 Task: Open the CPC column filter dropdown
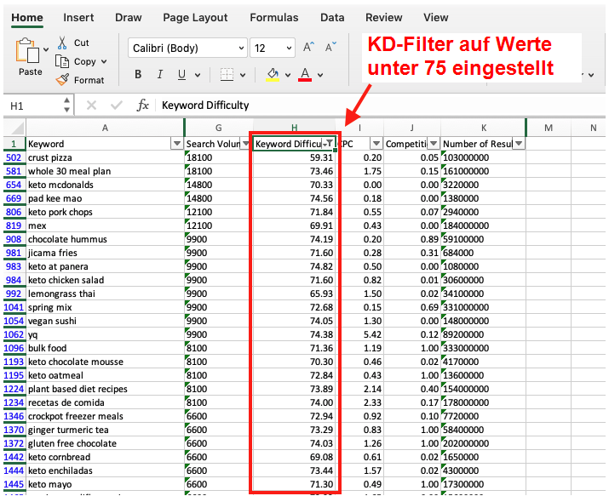tap(376, 144)
